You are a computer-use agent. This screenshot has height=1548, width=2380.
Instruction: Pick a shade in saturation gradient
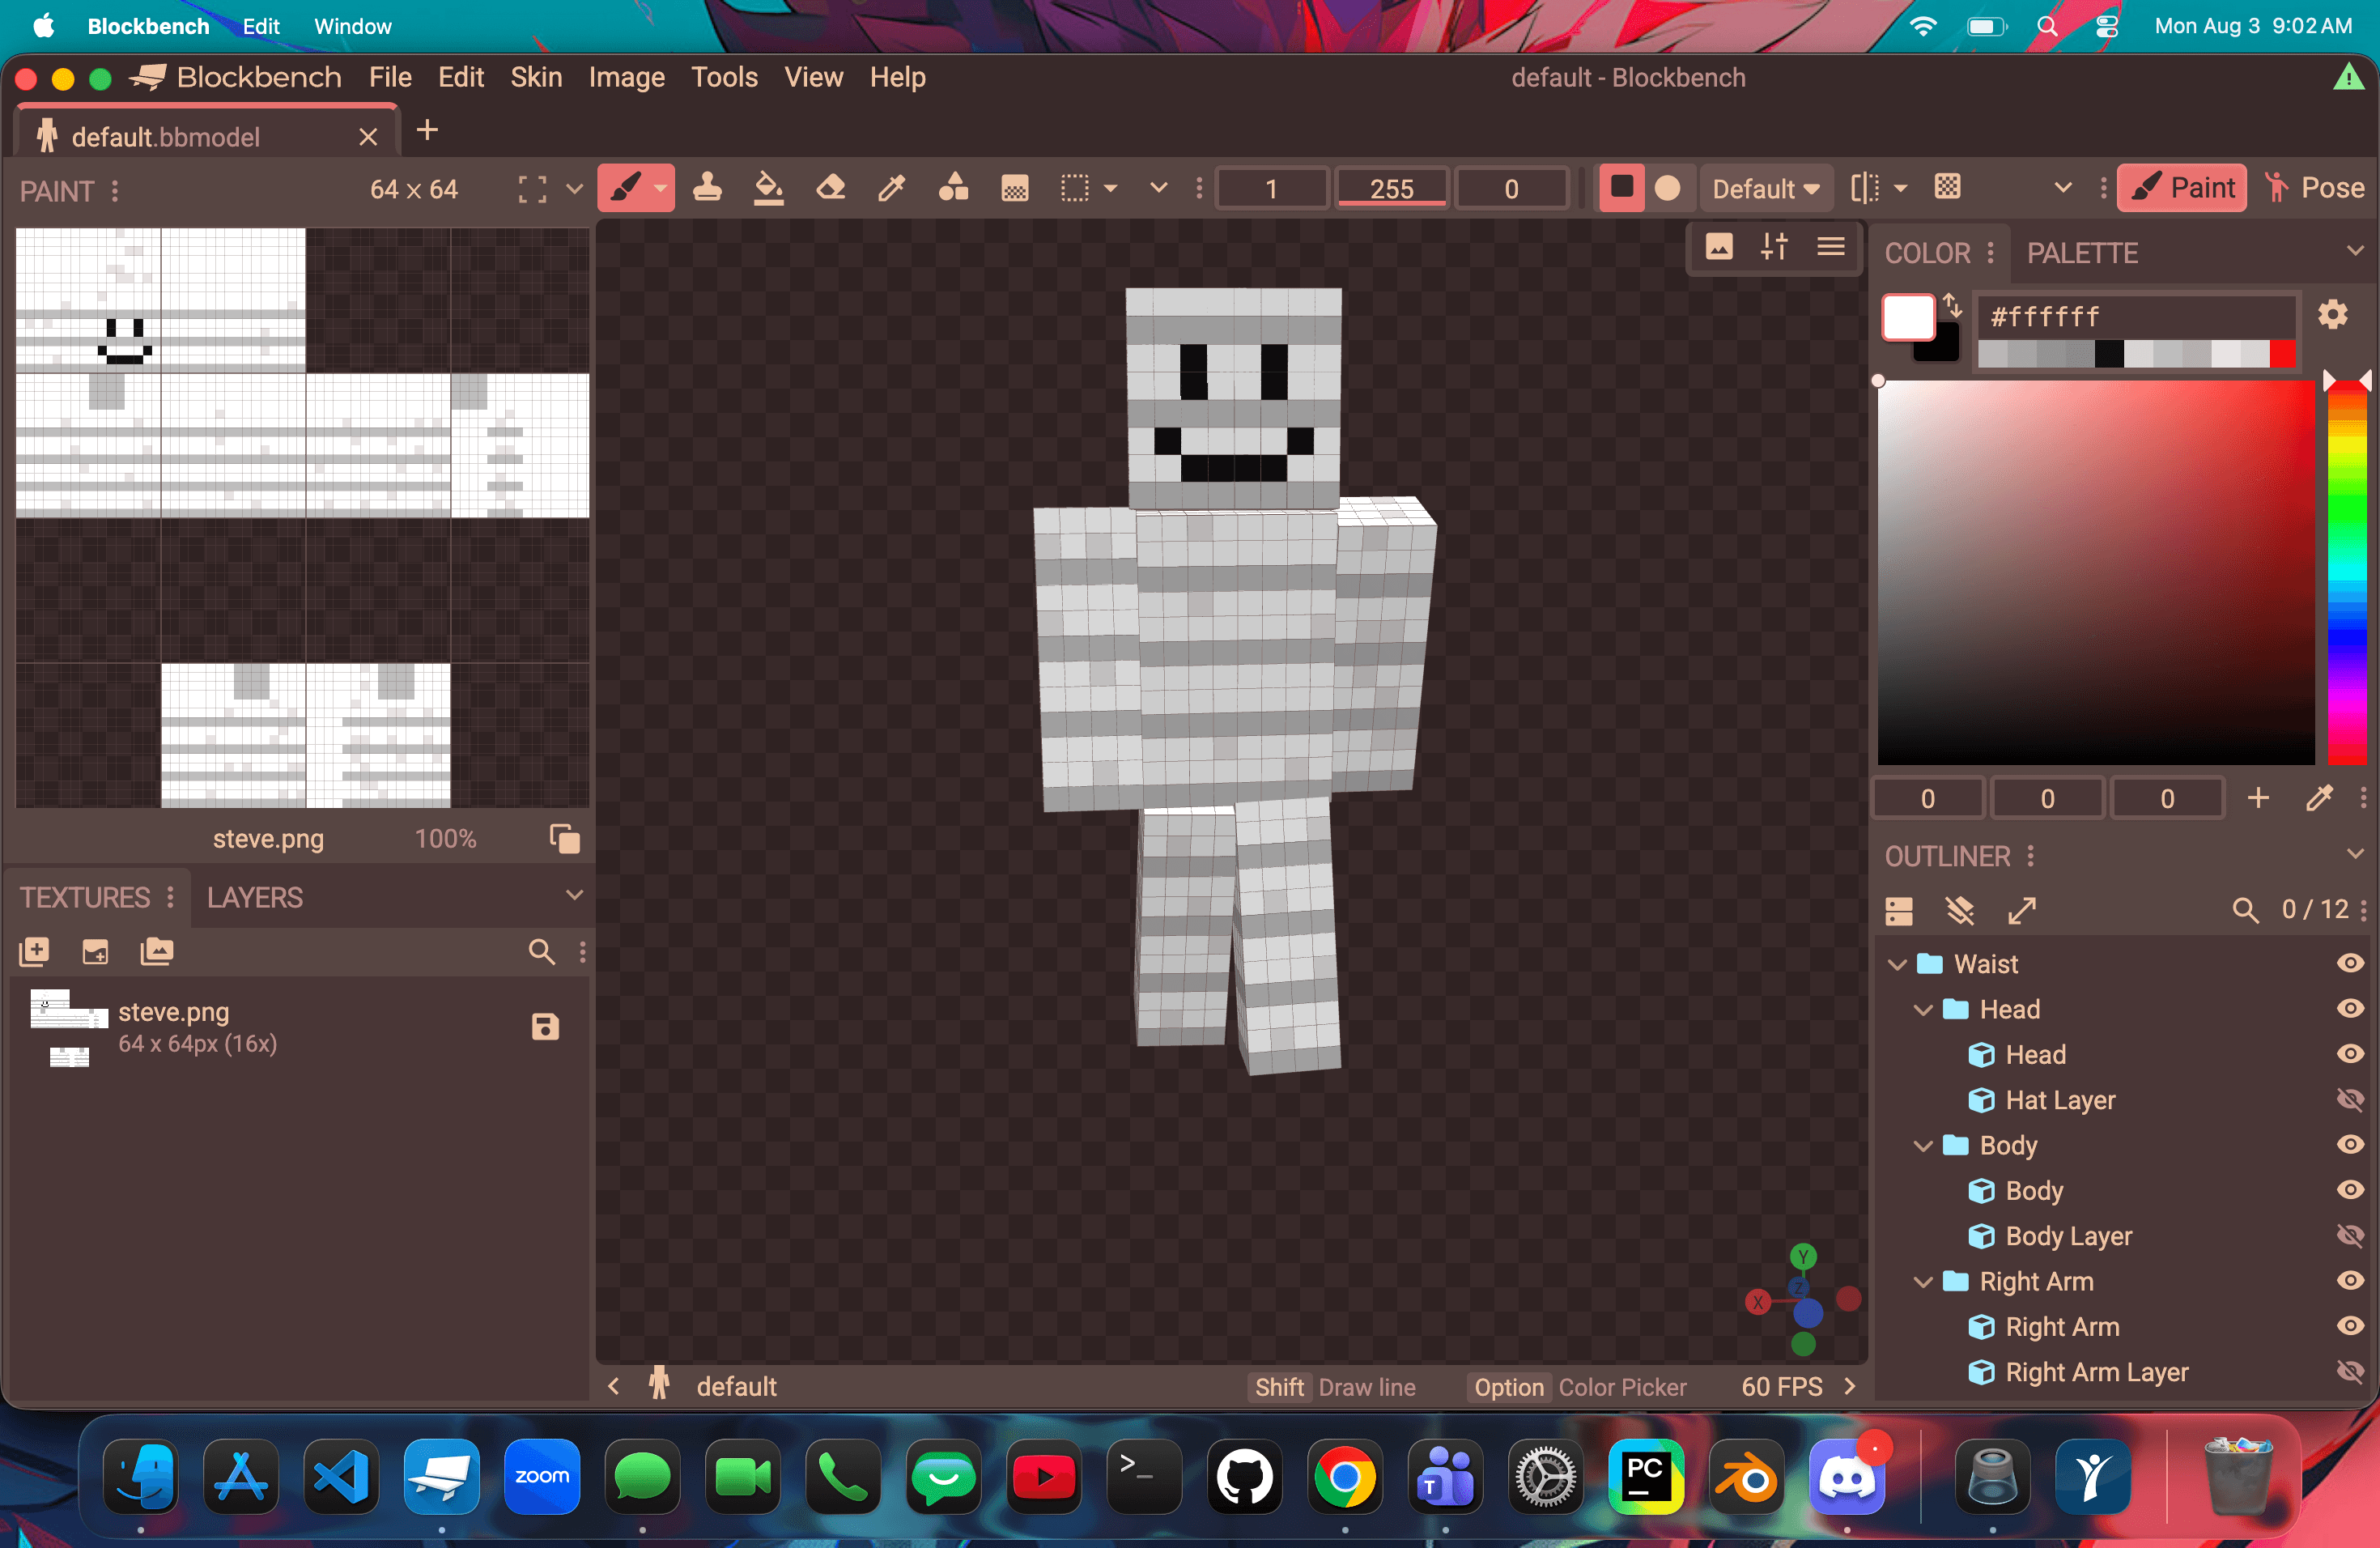(x=2096, y=573)
